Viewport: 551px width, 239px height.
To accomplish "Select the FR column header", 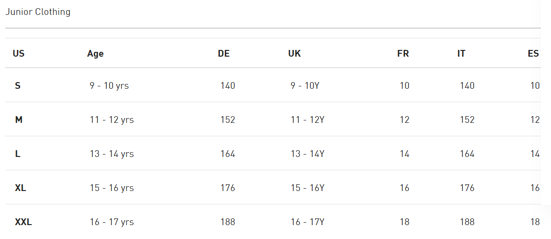I will click(403, 54).
